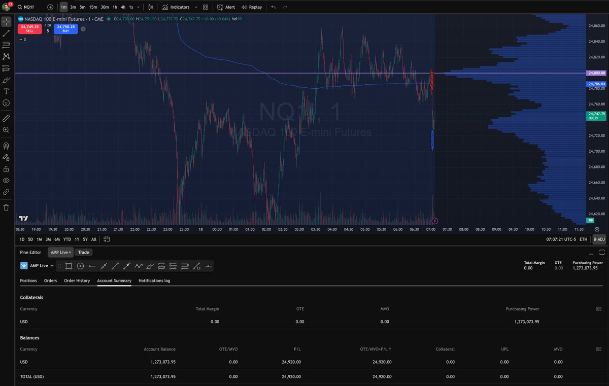Viewport: 609px width, 386px height.
Task: Switch to the 5m interval
Action: 82,7
